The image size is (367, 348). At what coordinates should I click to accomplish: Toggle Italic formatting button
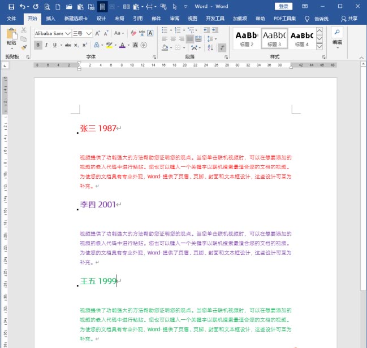tap(46, 45)
